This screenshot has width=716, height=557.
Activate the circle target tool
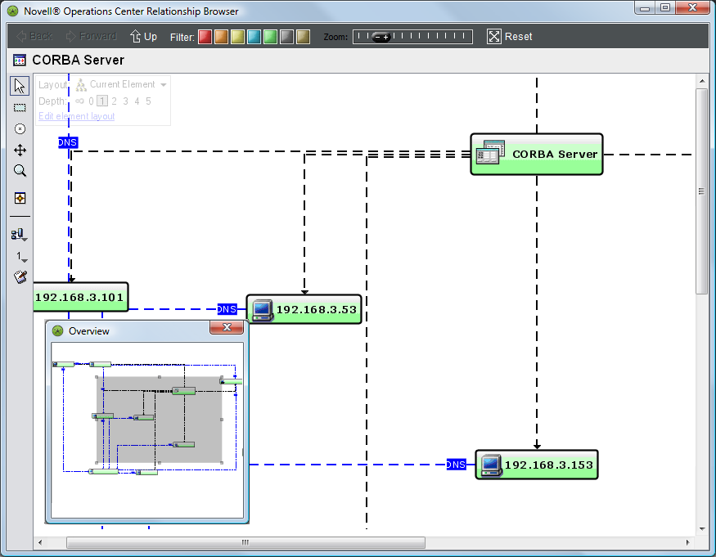[x=20, y=128]
